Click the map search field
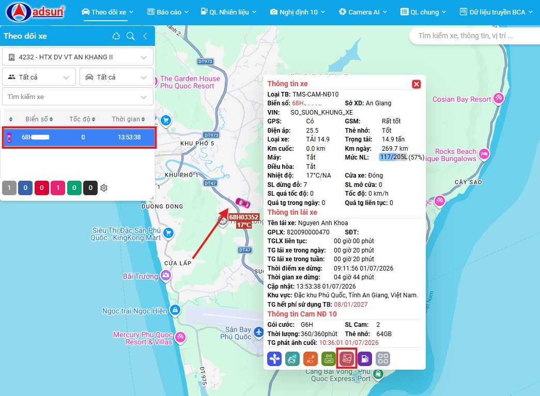This screenshot has width=540, height=396. [x=474, y=36]
